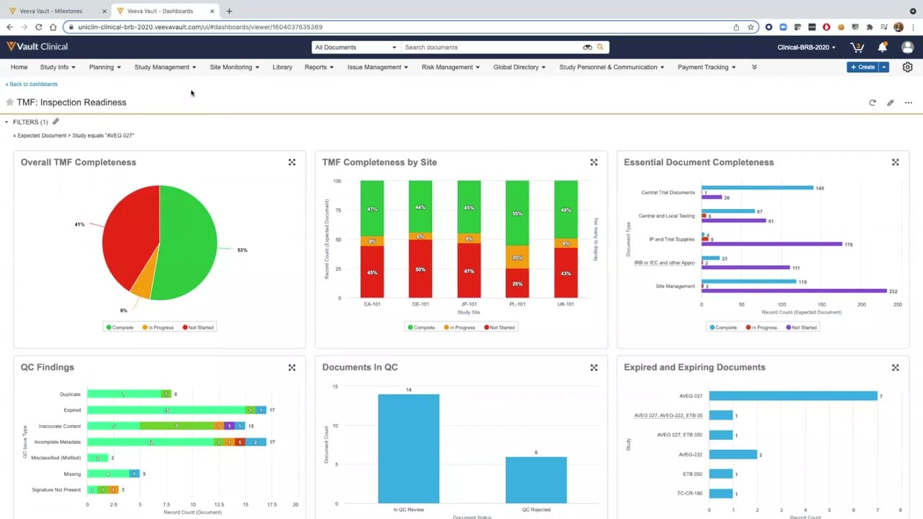Open the All Documents search scope dropdown

(355, 47)
